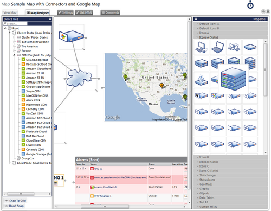Click the GoGrid/Edgecast green check icon

[x=23, y=60]
